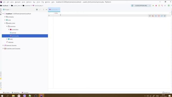Viewport: 172px width, 97px height.
Task: Open the Event Log
Action: (166, 93)
